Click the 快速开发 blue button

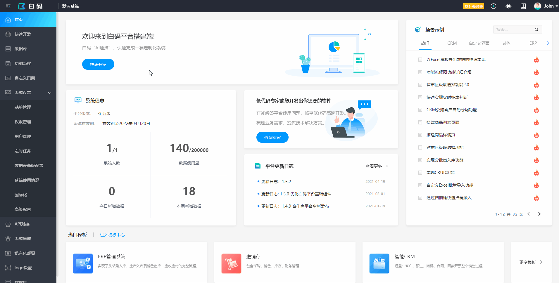click(x=98, y=64)
